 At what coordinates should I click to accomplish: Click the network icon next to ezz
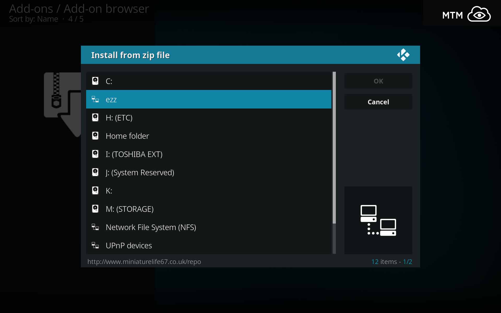coord(95,99)
